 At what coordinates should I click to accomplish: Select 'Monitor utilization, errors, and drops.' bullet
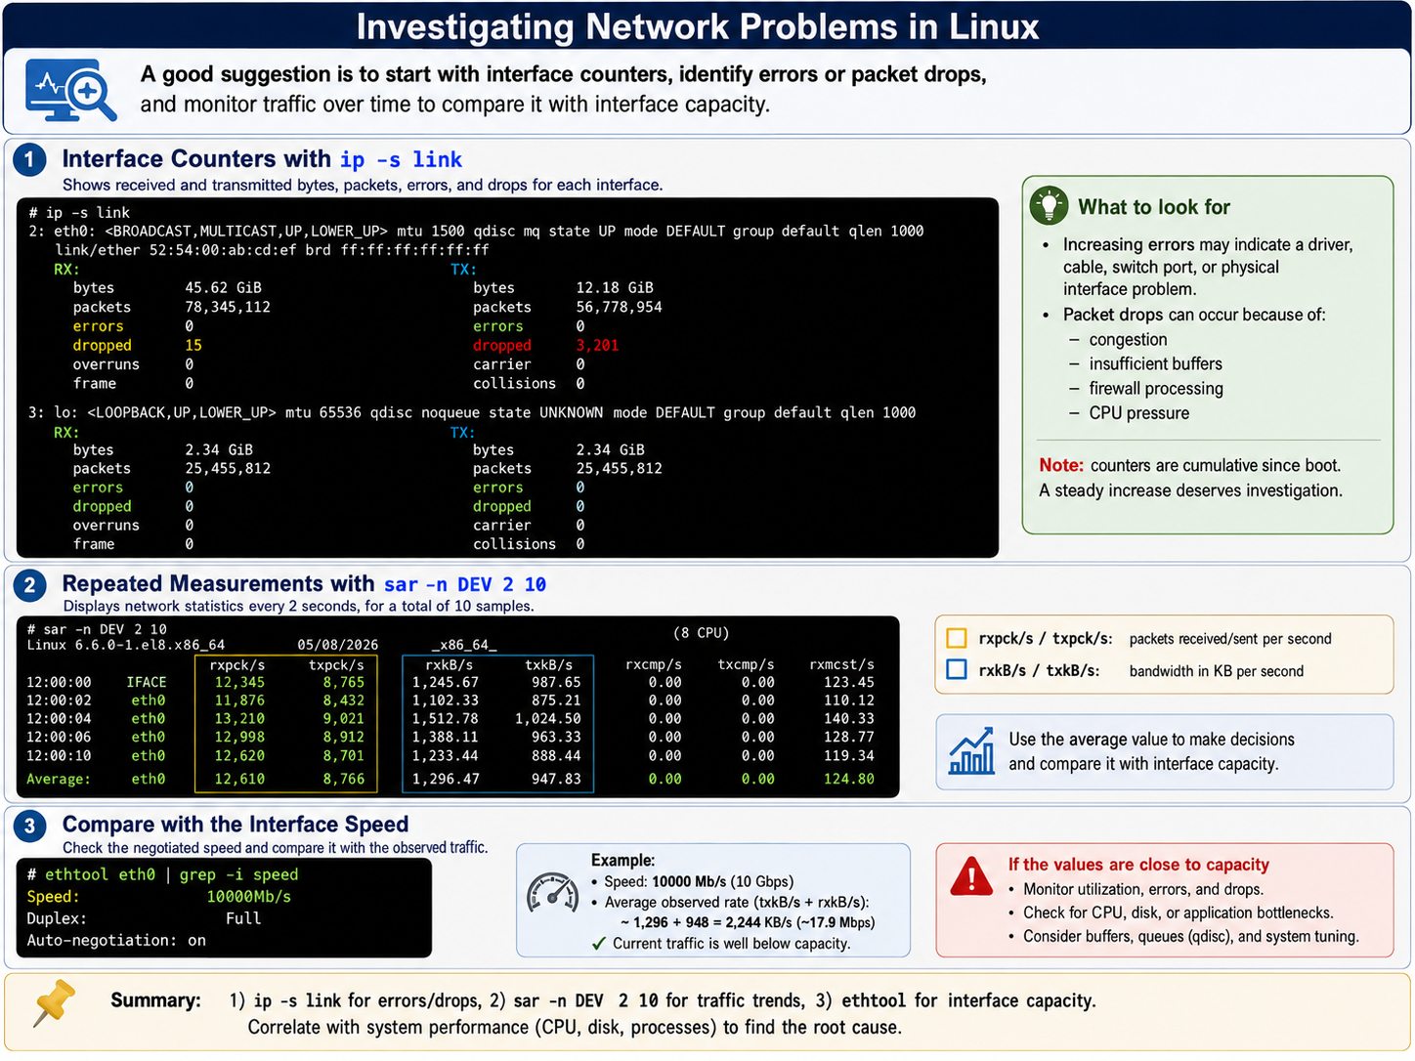point(1142,890)
